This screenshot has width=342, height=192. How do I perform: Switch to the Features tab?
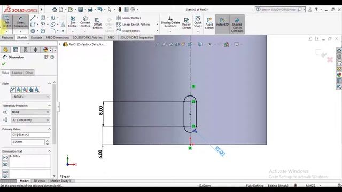point(7,38)
